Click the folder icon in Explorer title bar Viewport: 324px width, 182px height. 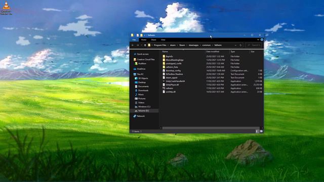coord(132,35)
